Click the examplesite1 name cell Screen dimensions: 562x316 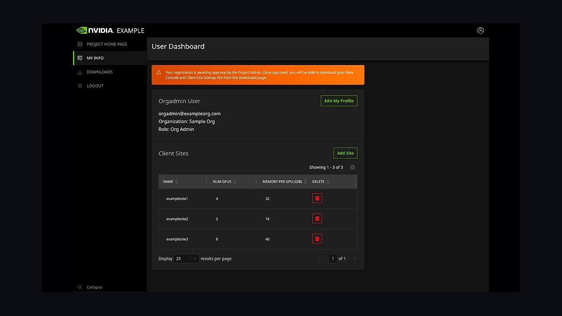point(177,198)
